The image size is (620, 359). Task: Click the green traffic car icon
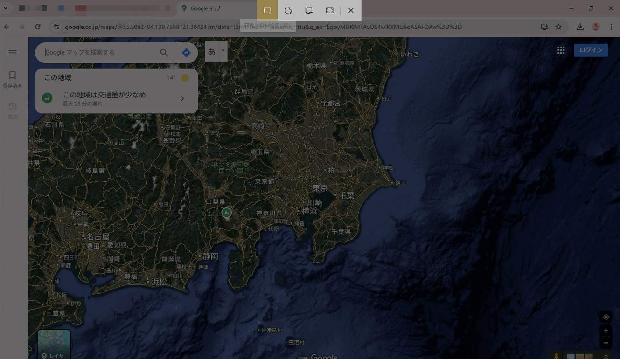pos(47,98)
